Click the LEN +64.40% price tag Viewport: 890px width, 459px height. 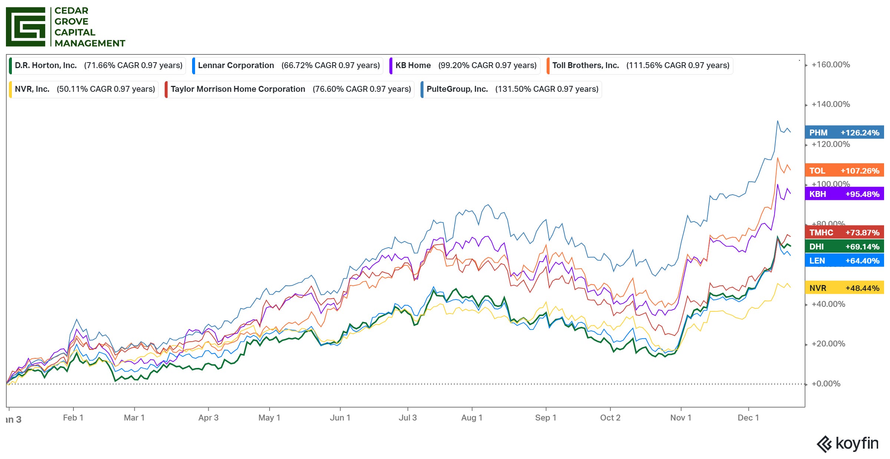click(x=844, y=261)
